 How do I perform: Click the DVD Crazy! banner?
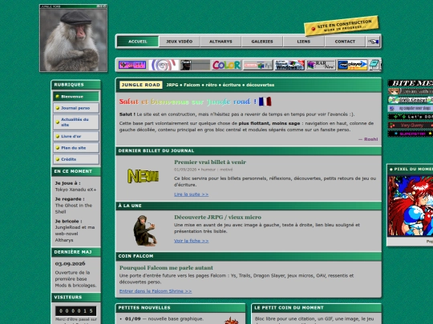point(411,100)
